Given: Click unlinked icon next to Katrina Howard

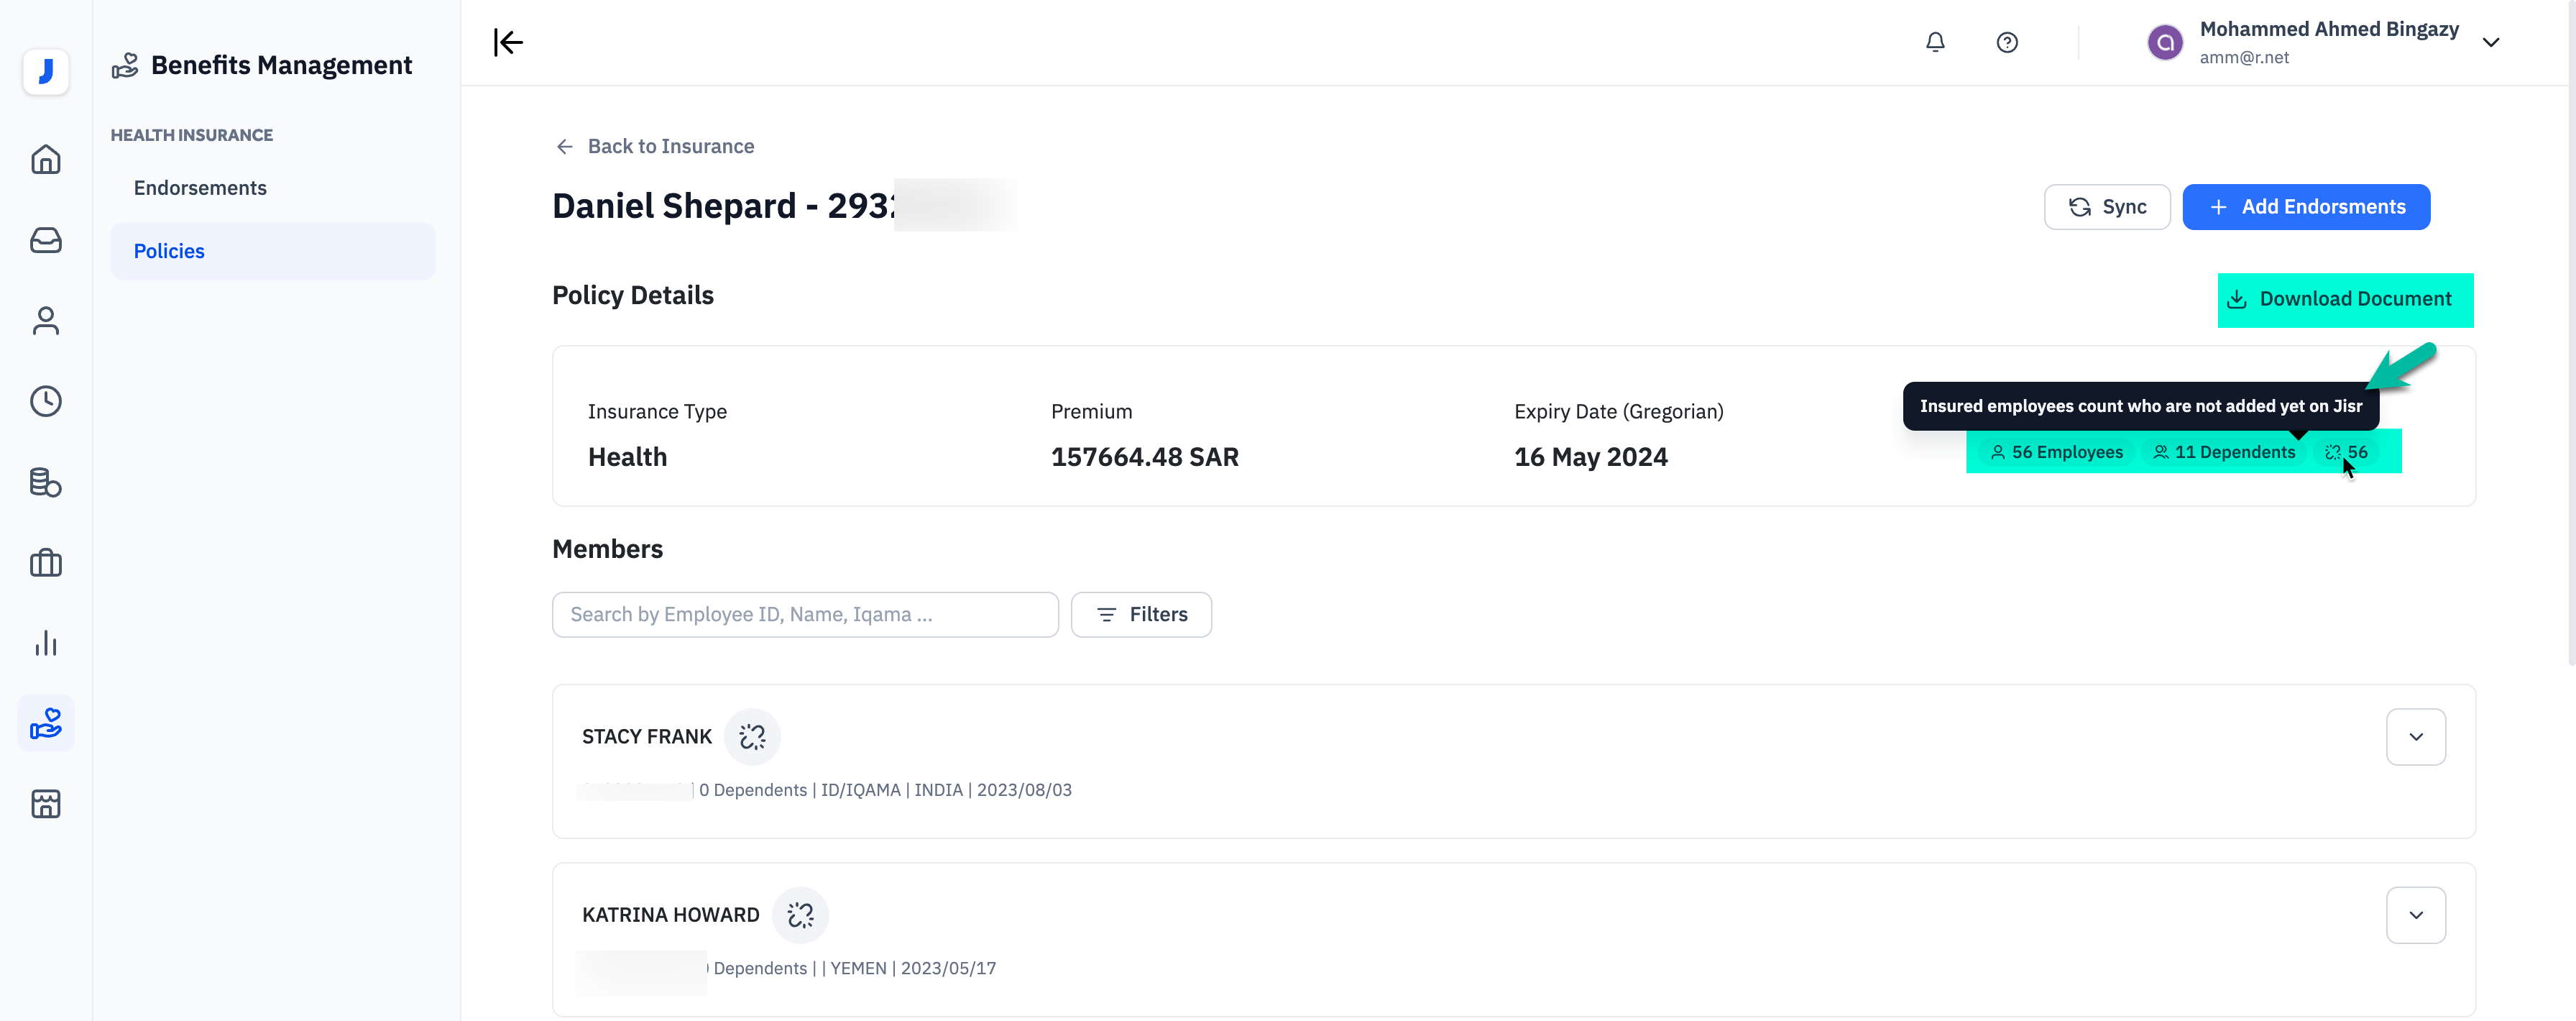Looking at the screenshot, I should coord(800,915).
